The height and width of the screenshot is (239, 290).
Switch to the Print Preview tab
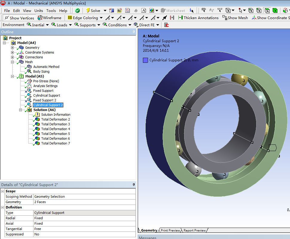pyautogui.click(x=170, y=230)
